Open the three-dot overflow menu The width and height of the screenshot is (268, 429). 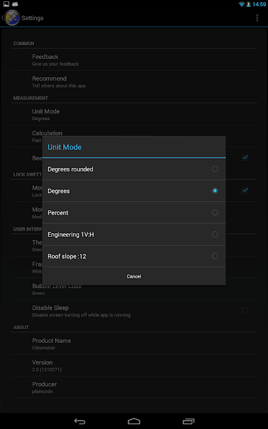[257, 18]
